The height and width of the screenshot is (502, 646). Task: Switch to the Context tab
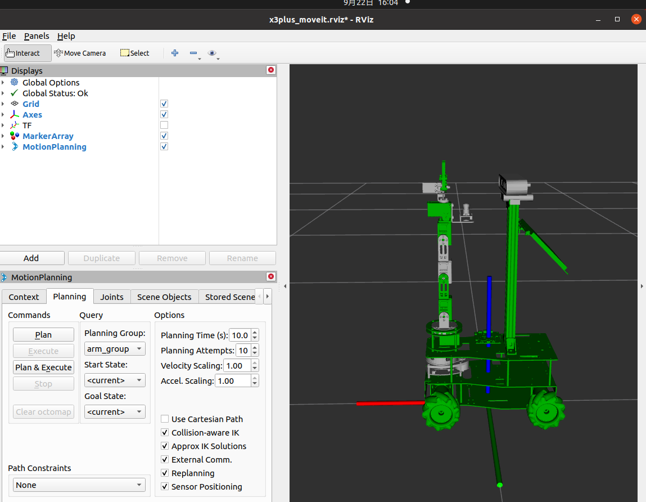(24, 297)
